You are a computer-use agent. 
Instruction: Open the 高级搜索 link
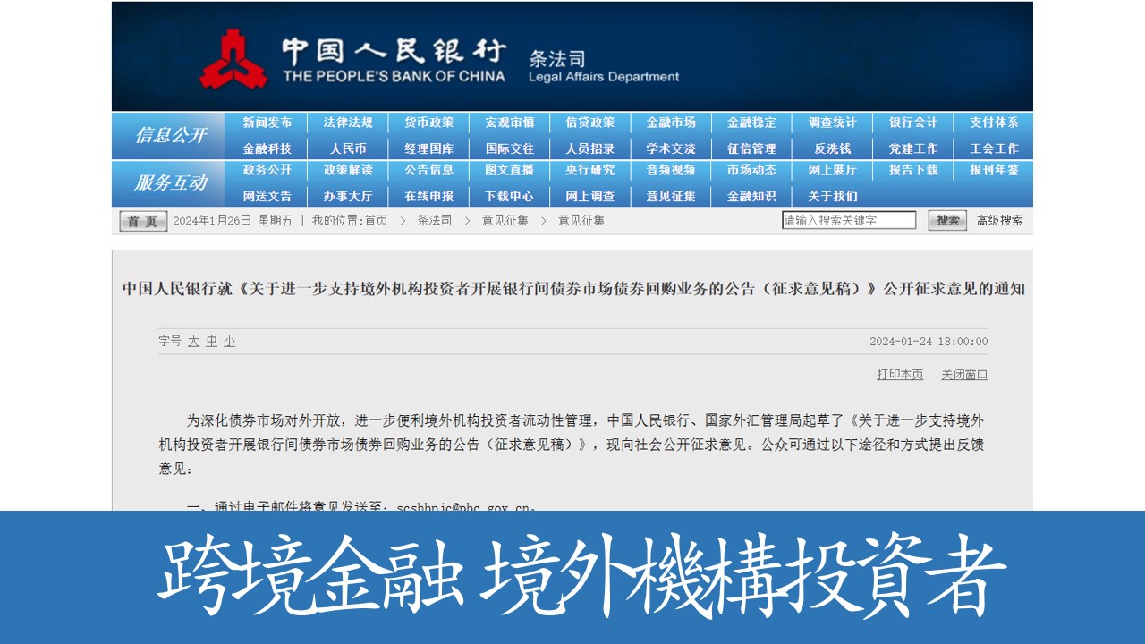pos(999,220)
